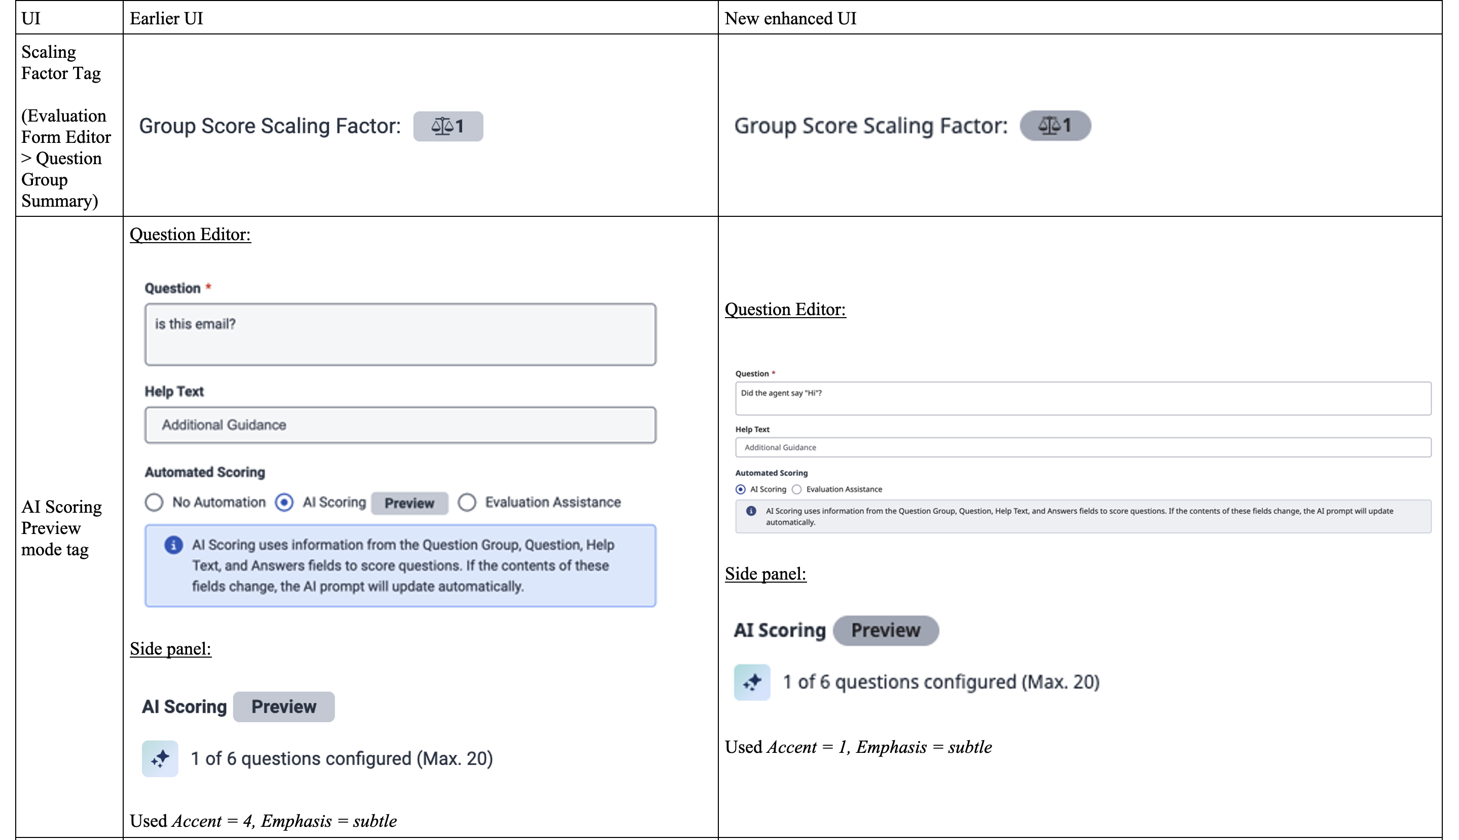Click the info icon in New enhanced UI banner
The width and height of the screenshot is (1459, 840).
click(x=751, y=511)
